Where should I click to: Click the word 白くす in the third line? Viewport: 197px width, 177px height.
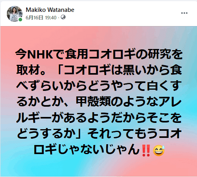pos(164,86)
